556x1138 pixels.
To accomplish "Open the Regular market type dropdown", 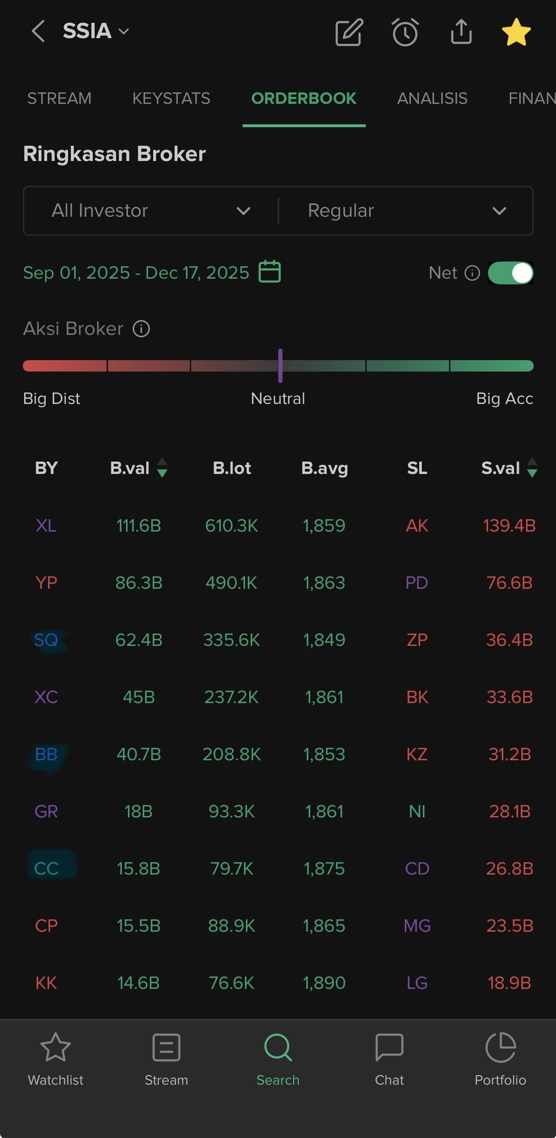I will pos(406,211).
